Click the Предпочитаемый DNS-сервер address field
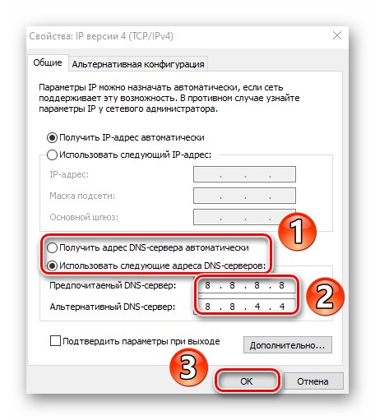The width and height of the screenshot is (375, 420). [244, 285]
